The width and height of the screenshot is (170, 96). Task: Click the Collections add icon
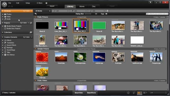point(31,32)
